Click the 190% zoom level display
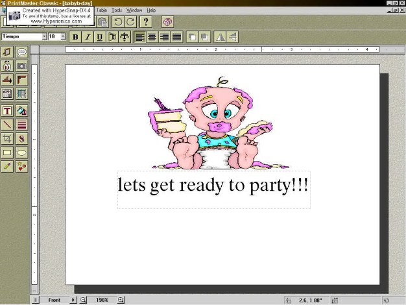 tap(102, 300)
